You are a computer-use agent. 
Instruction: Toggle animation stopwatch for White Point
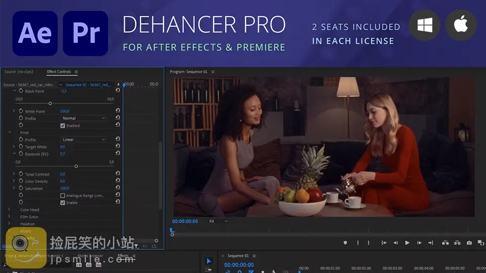click(x=21, y=111)
